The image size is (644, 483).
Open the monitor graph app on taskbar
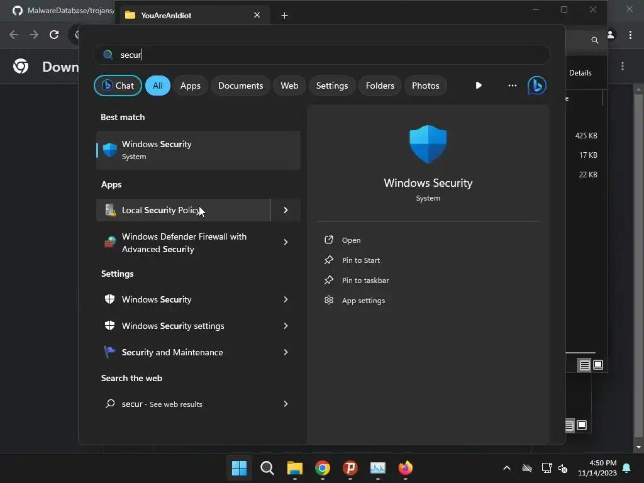(378, 468)
